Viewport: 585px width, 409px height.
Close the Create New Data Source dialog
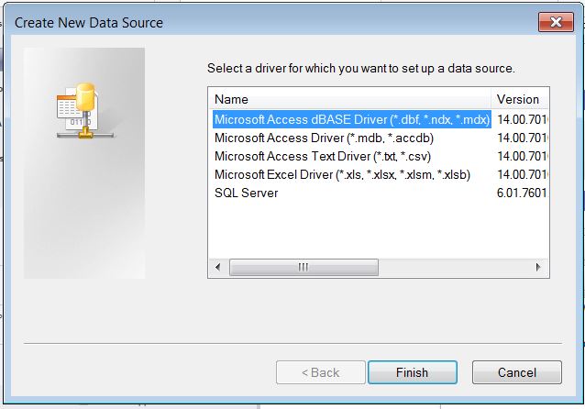point(556,22)
